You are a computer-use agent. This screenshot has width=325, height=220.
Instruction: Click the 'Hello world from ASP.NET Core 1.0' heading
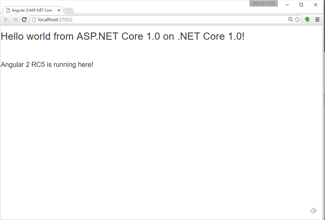coord(123,36)
